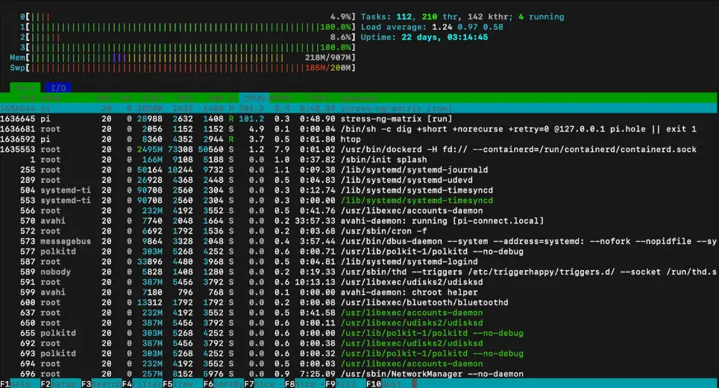The image size is (719, 388).
Task: Select the PID 591 udisksd row
Action: pyautogui.click(x=359, y=281)
